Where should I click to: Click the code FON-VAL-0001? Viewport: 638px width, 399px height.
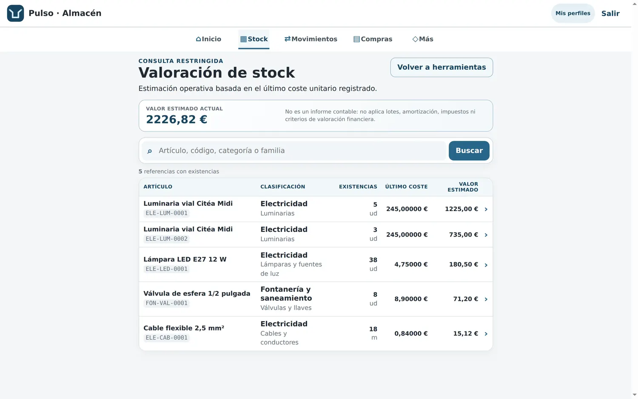point(167,303)
